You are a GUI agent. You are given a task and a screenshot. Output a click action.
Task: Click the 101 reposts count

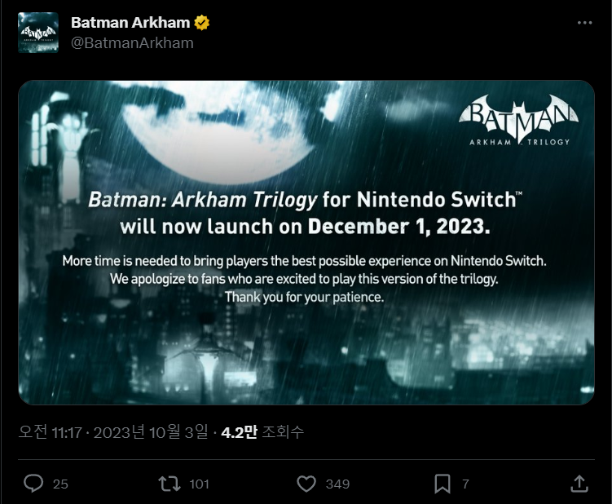(x=199, y=484)
